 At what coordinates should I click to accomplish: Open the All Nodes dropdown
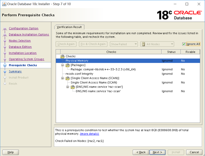point(157,44)
